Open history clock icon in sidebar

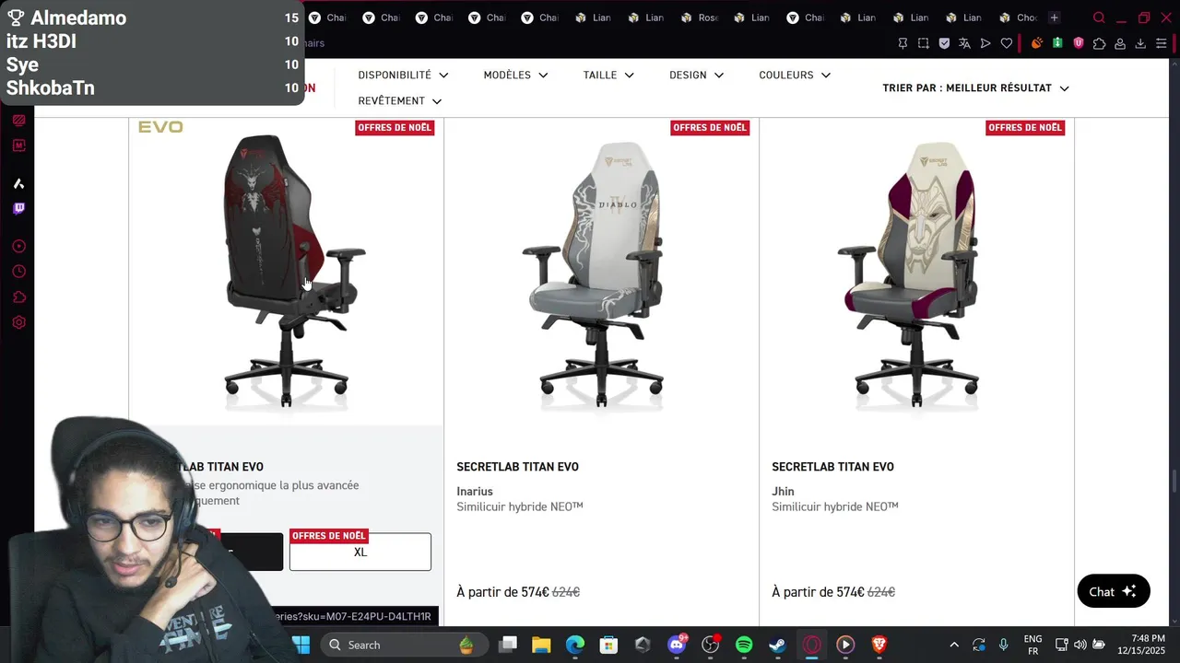tap(18, 272)
